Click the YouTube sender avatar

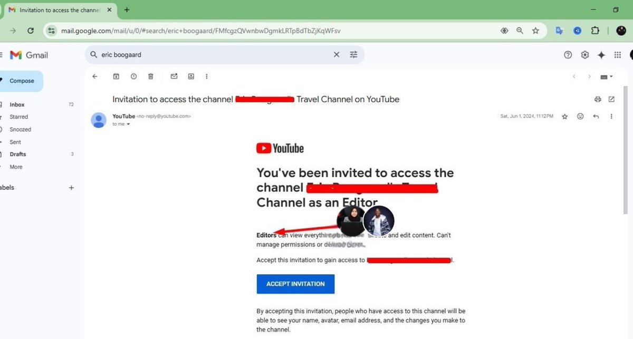[99, 120]
